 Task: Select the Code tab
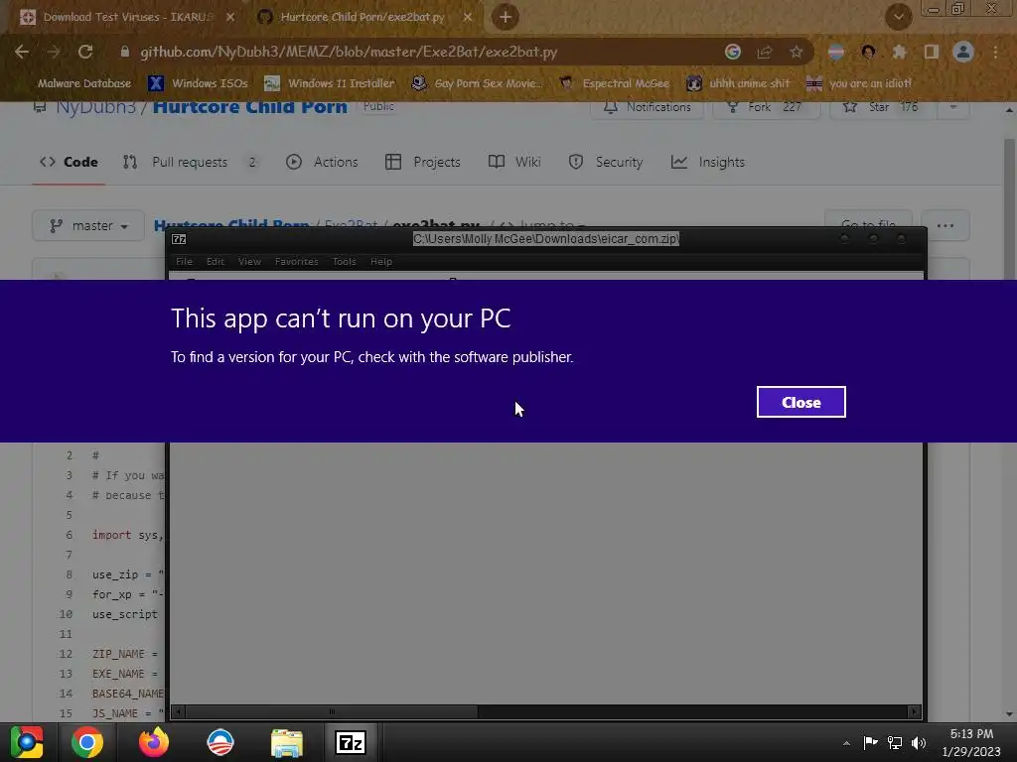pyautogui.click(x=69, y=162)
